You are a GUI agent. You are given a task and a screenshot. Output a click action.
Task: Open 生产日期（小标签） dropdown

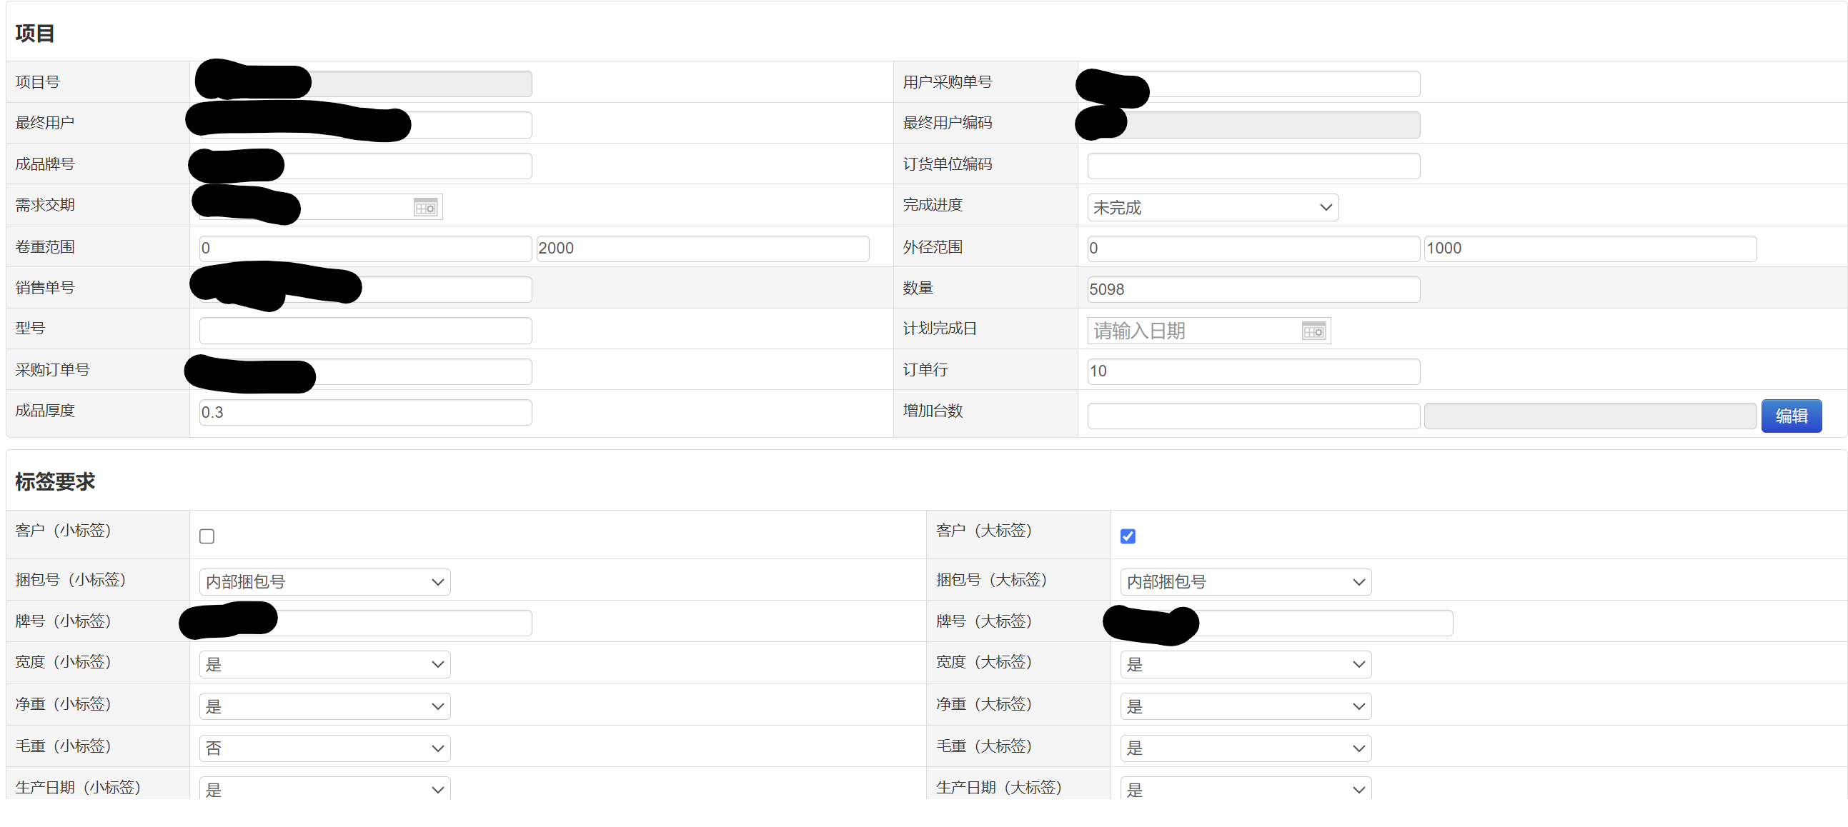click(x=325, y=788)
